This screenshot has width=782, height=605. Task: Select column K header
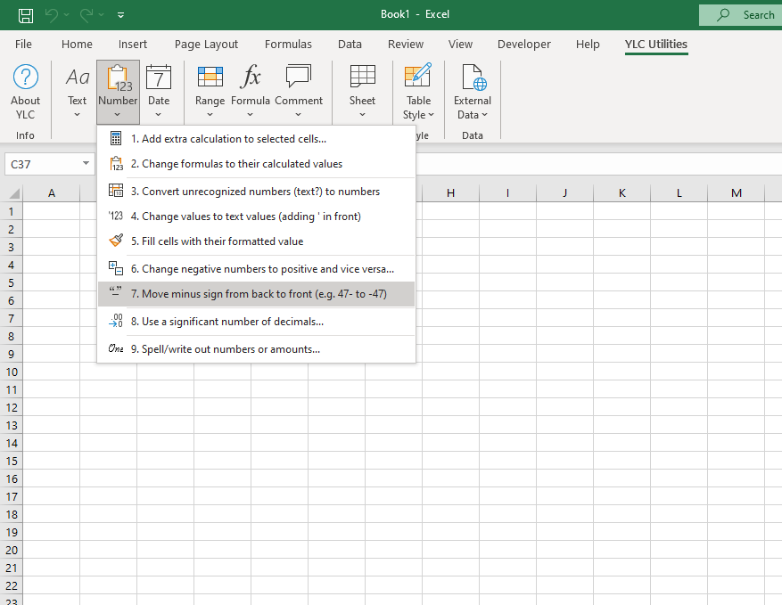click(621, 193)
